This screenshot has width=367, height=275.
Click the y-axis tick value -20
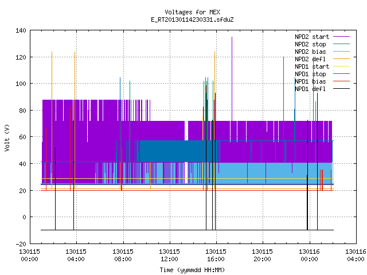click(21, 244)
